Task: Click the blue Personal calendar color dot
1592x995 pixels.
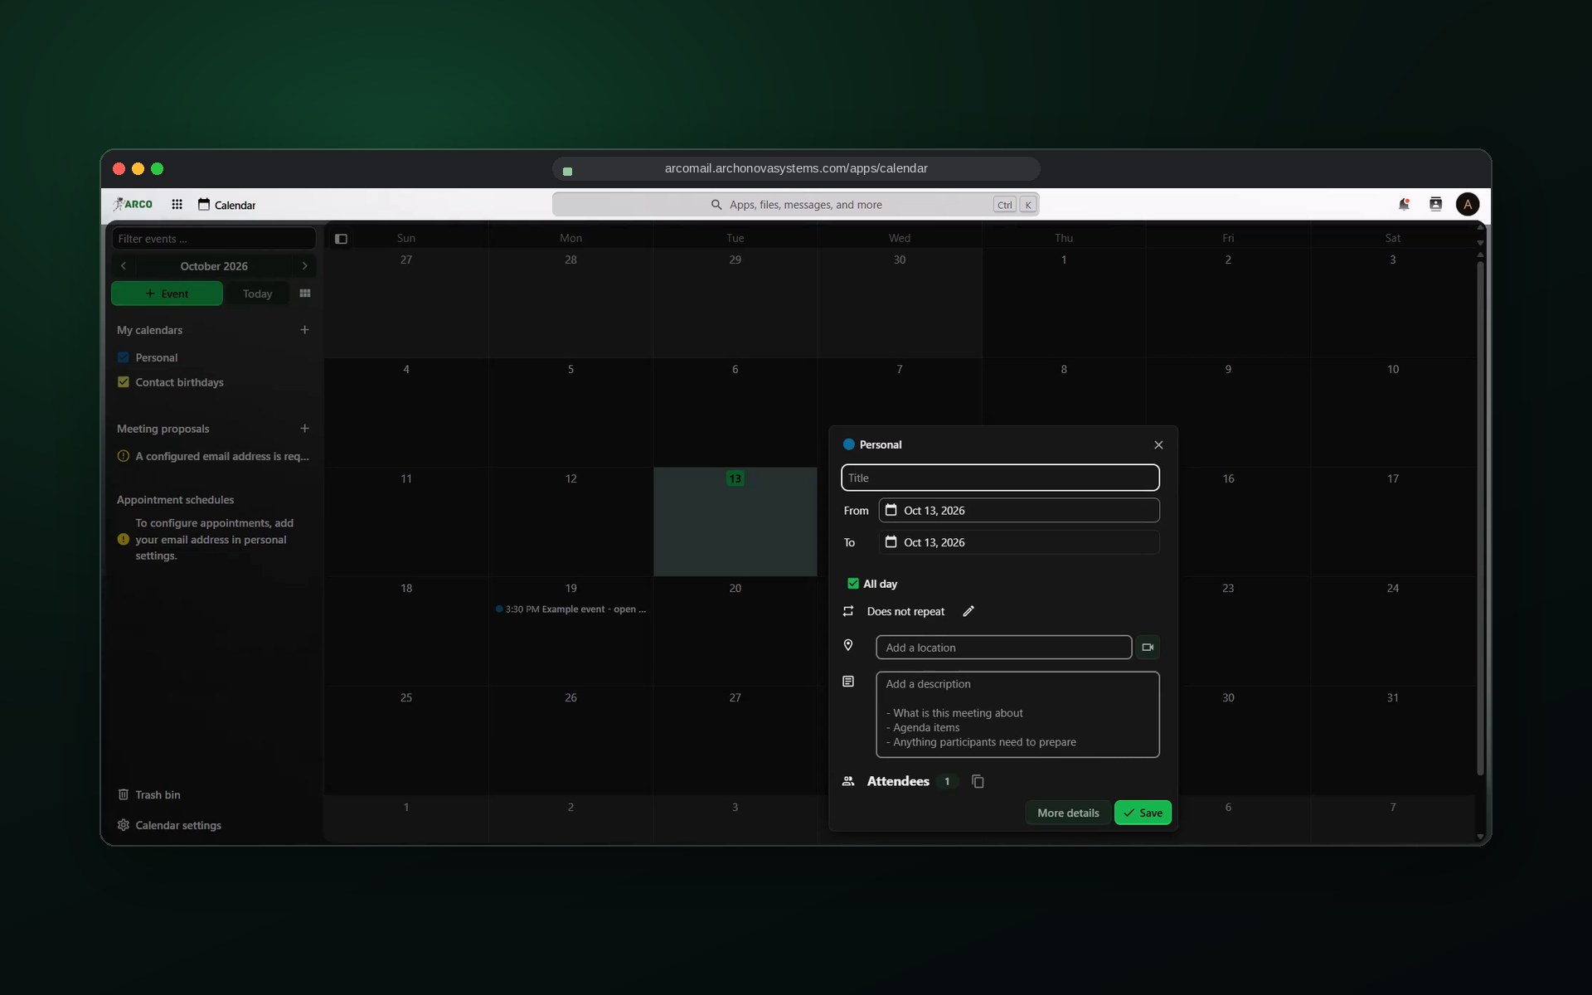Action: point(848,444)
